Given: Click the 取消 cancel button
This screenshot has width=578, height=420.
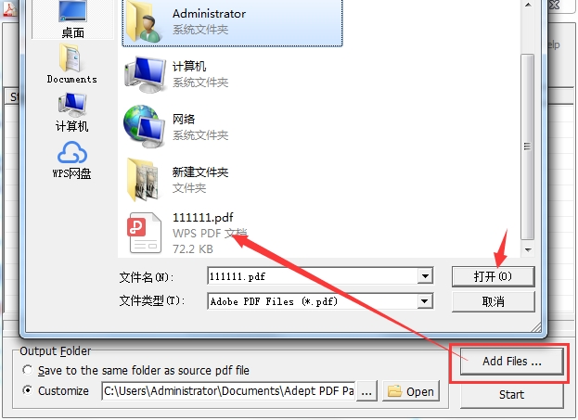Looking at the screenshot, I should pyautogui.click(x=493, y=301).
